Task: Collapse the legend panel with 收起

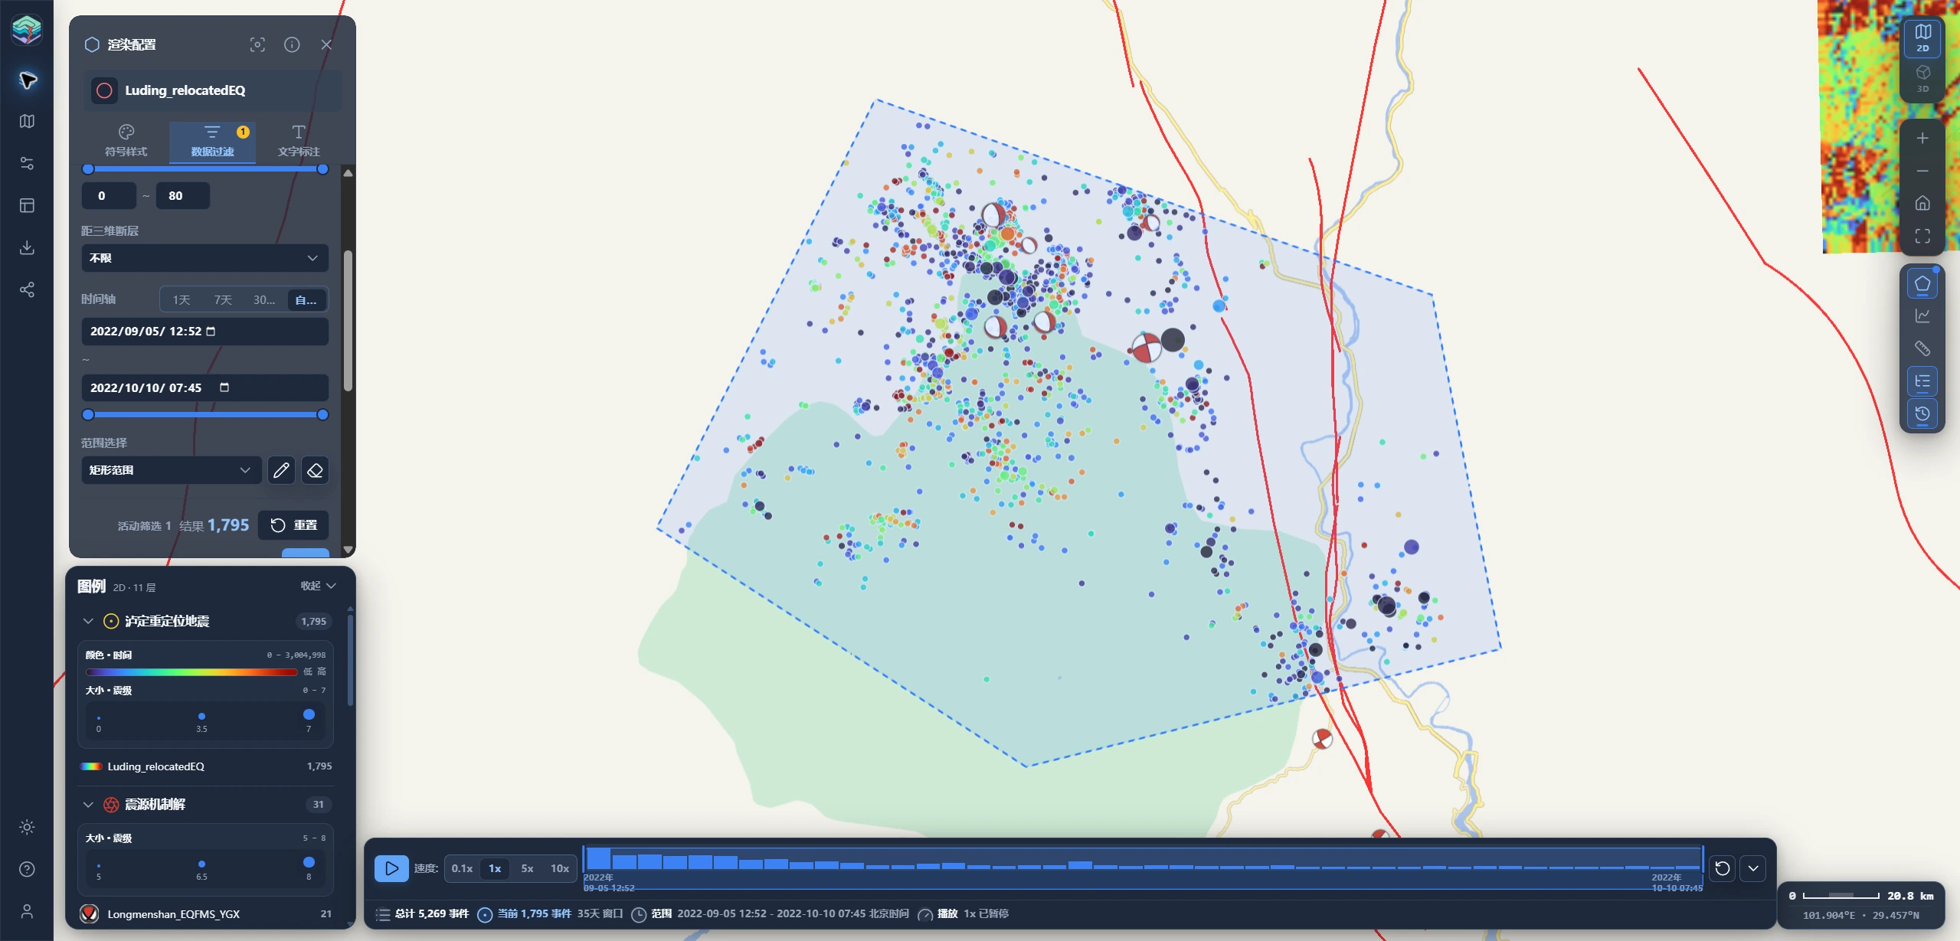Action: (318, 586)
